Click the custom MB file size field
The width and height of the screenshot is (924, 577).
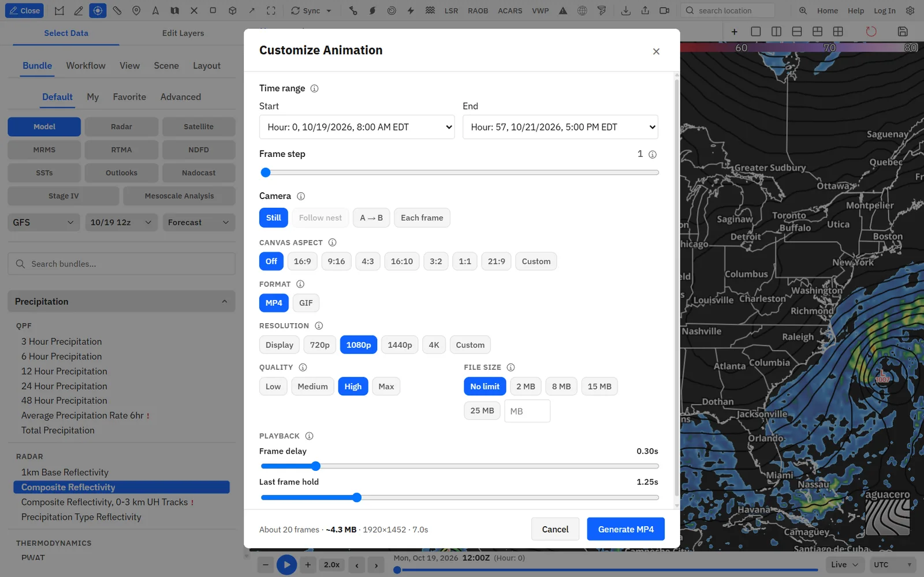pyautogui.click(x=527, y=411)
